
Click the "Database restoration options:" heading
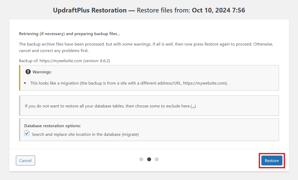(53, 126)
